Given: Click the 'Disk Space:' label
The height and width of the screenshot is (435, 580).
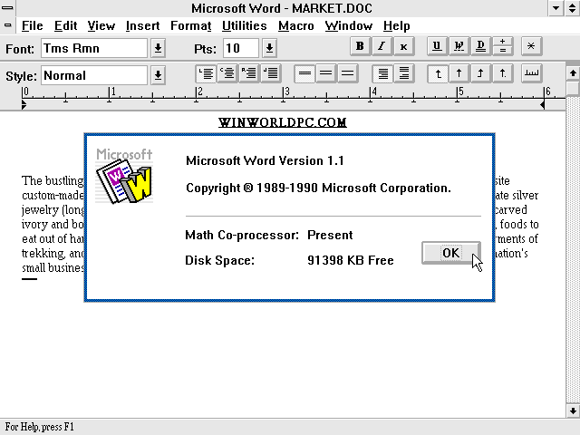Looking at the screenshot, I should 219,260.
